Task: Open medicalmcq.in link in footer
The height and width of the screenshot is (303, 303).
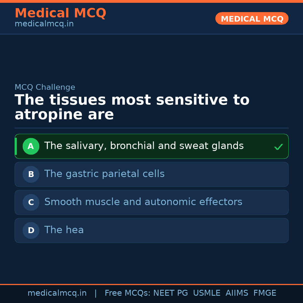Action: 57,293
